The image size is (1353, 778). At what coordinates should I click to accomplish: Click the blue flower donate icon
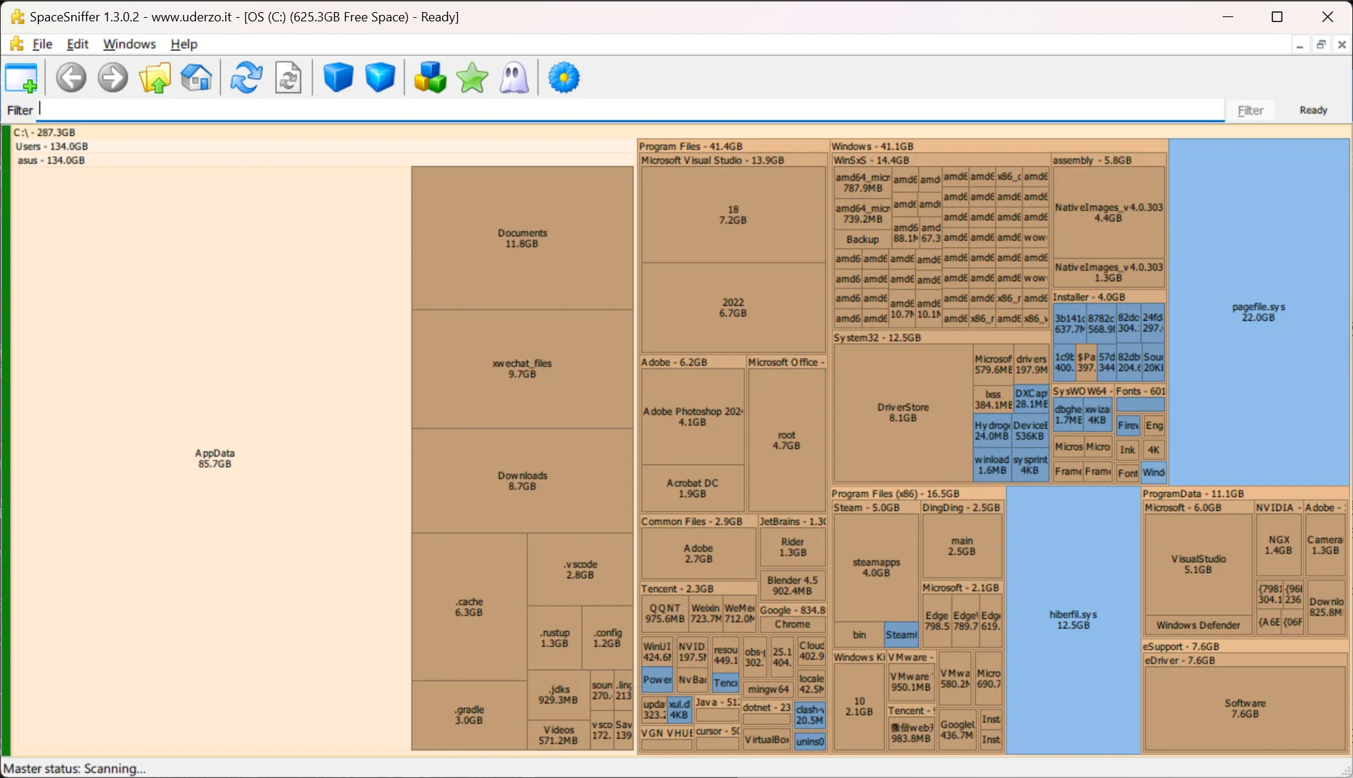564,78
